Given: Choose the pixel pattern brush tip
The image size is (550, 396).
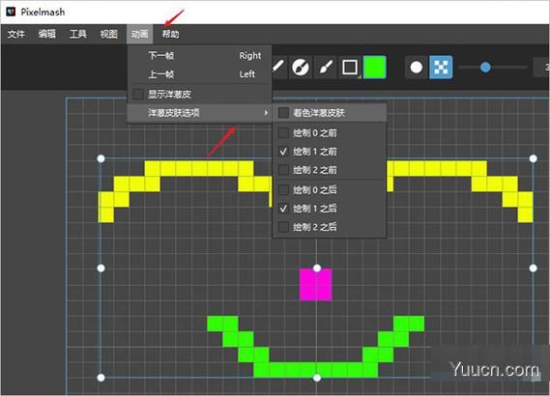Looking at the screenshot, I should 441,67.
